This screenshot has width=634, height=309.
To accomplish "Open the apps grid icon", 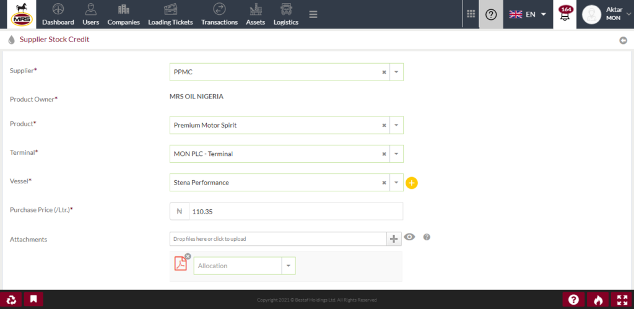I will pyautogui.click(x=471, y=14).
